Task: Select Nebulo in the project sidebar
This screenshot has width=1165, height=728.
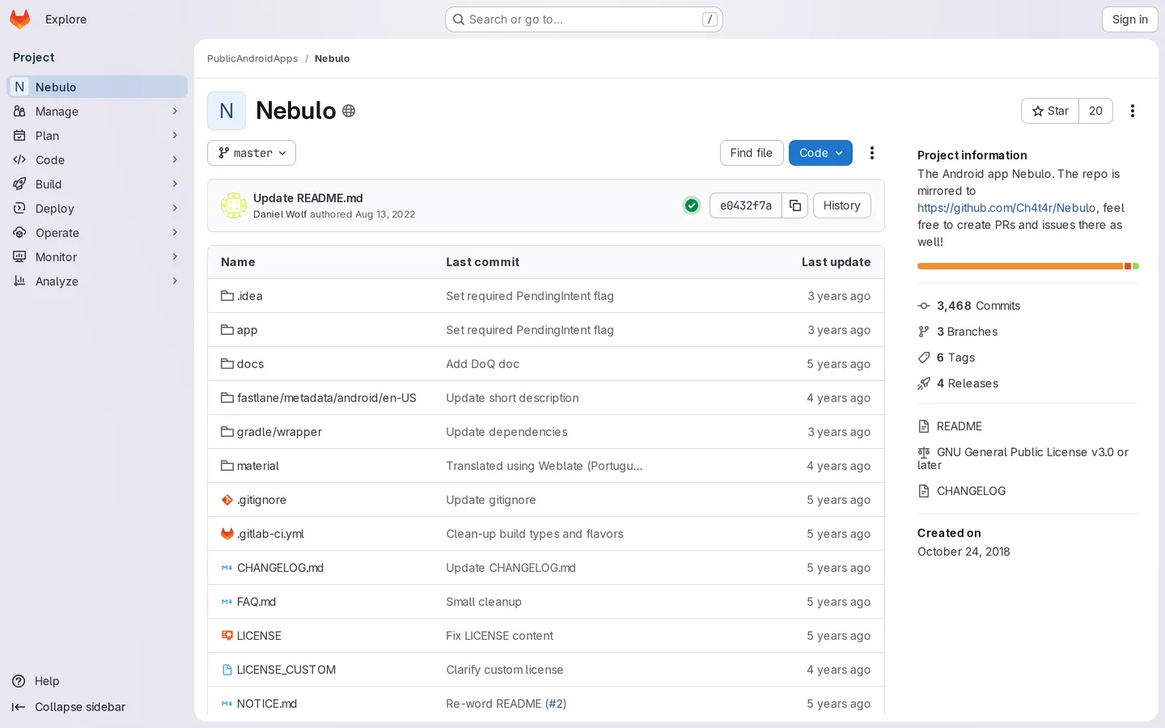Action: click(97, 87)
